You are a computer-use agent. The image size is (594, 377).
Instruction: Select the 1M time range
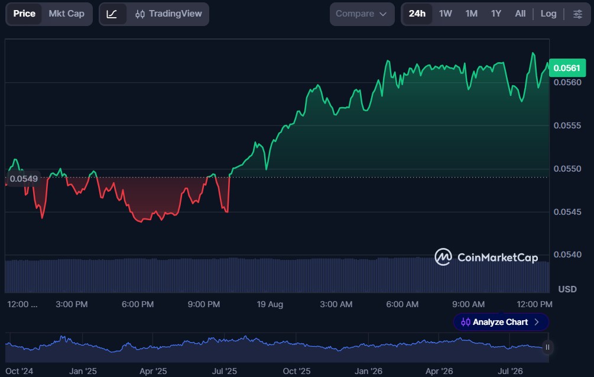(471, 14)
